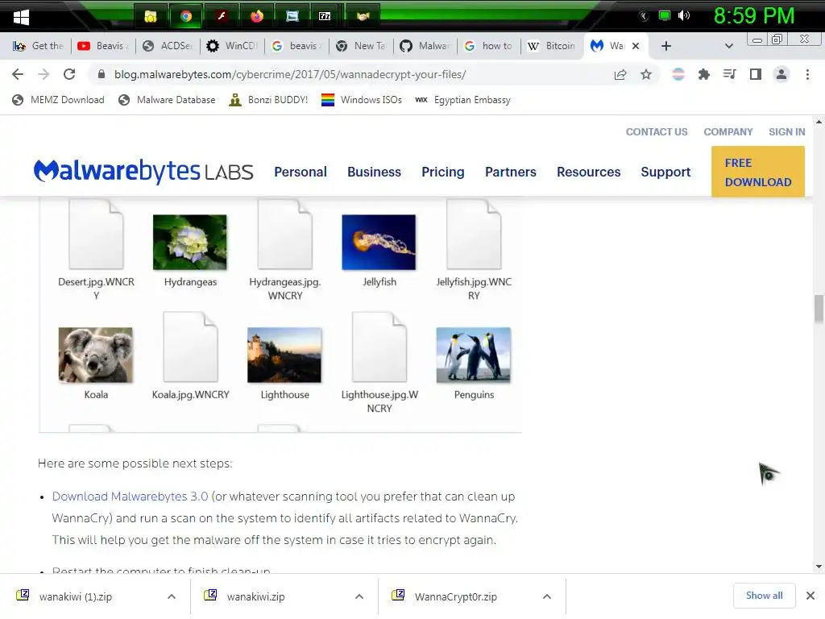Viewport: 825px width, 619px height.
Task: Open the Chrome profile avatar
Action: 781,74
